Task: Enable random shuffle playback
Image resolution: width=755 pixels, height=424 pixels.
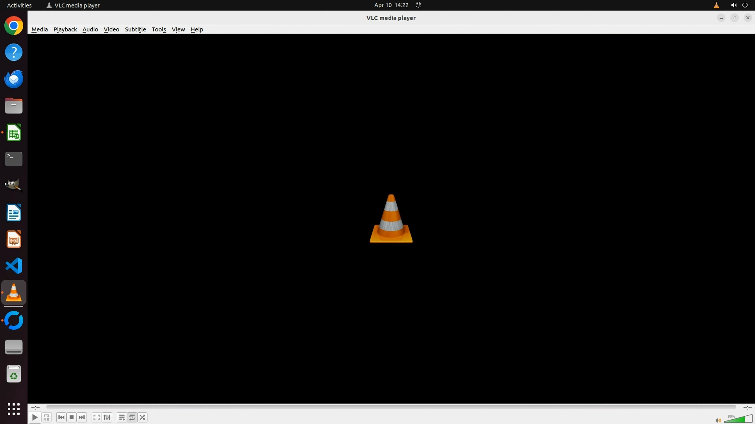Action: click(x=142, y=417)
